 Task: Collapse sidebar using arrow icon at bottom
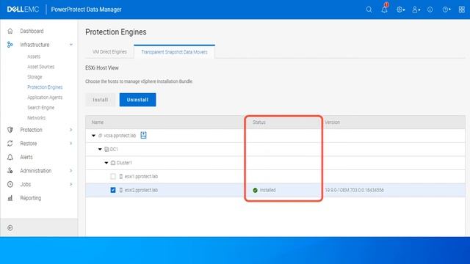(10, 228)
